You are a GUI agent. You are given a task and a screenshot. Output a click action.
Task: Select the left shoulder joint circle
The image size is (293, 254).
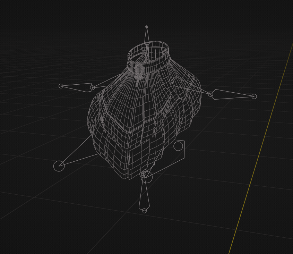tap(92, 87)
